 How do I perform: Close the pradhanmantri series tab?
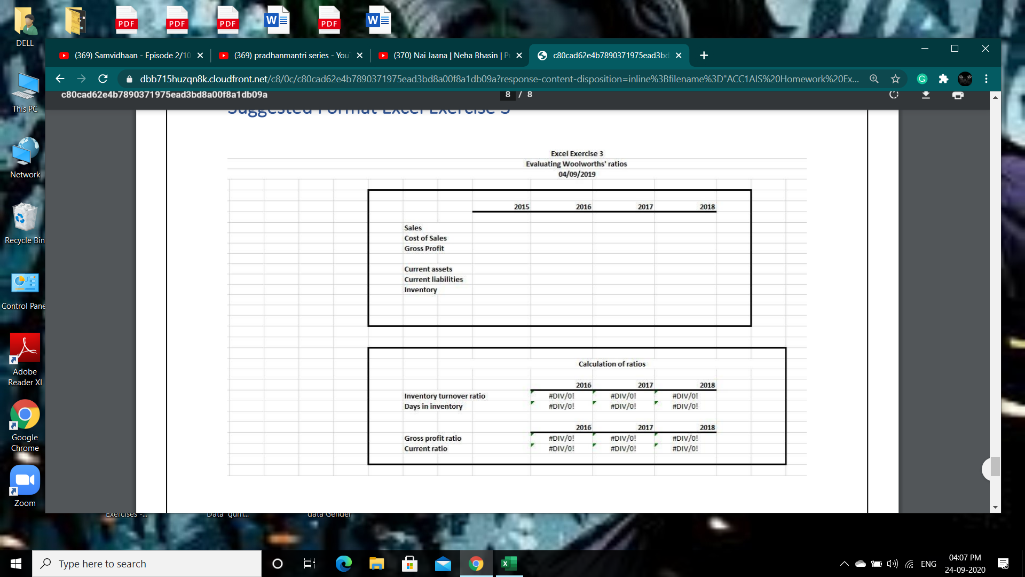(x=360, y=55)
